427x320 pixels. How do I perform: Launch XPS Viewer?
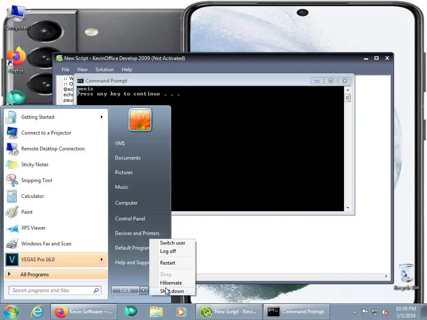[56, 228]
